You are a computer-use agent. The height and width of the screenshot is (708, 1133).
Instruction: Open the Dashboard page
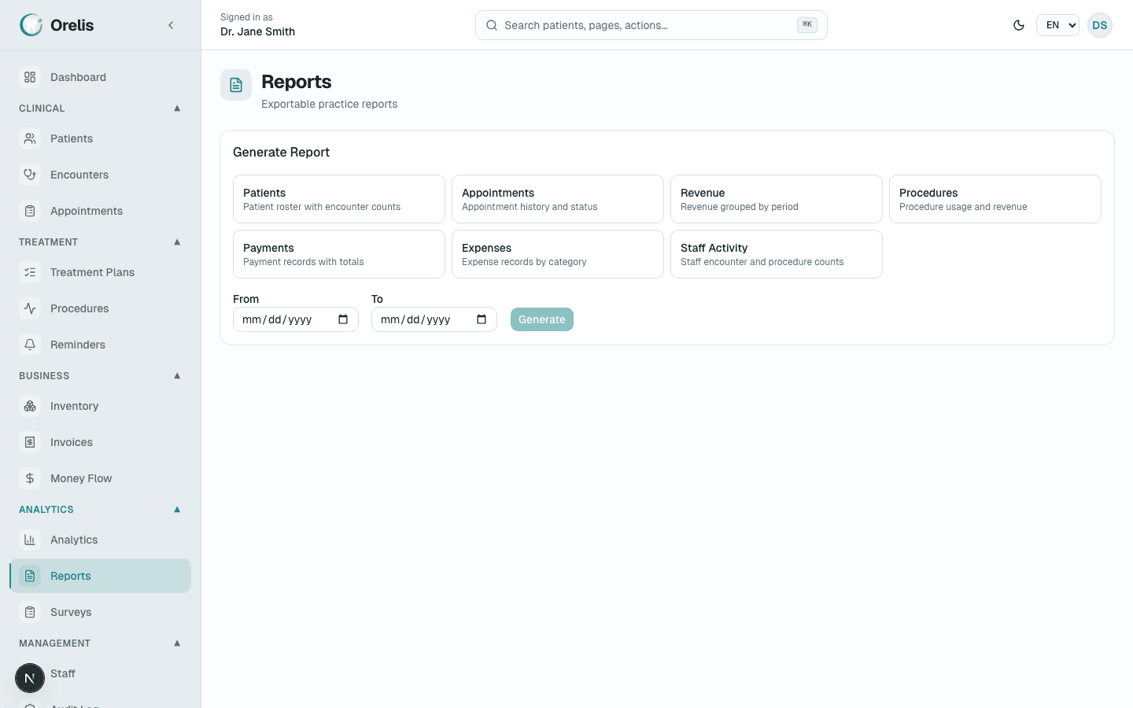(101, 77)
